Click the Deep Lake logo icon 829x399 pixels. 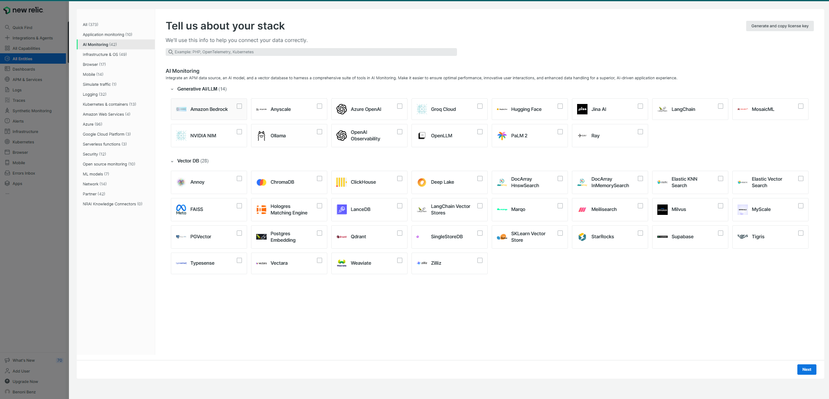click(x=422, y=182)
